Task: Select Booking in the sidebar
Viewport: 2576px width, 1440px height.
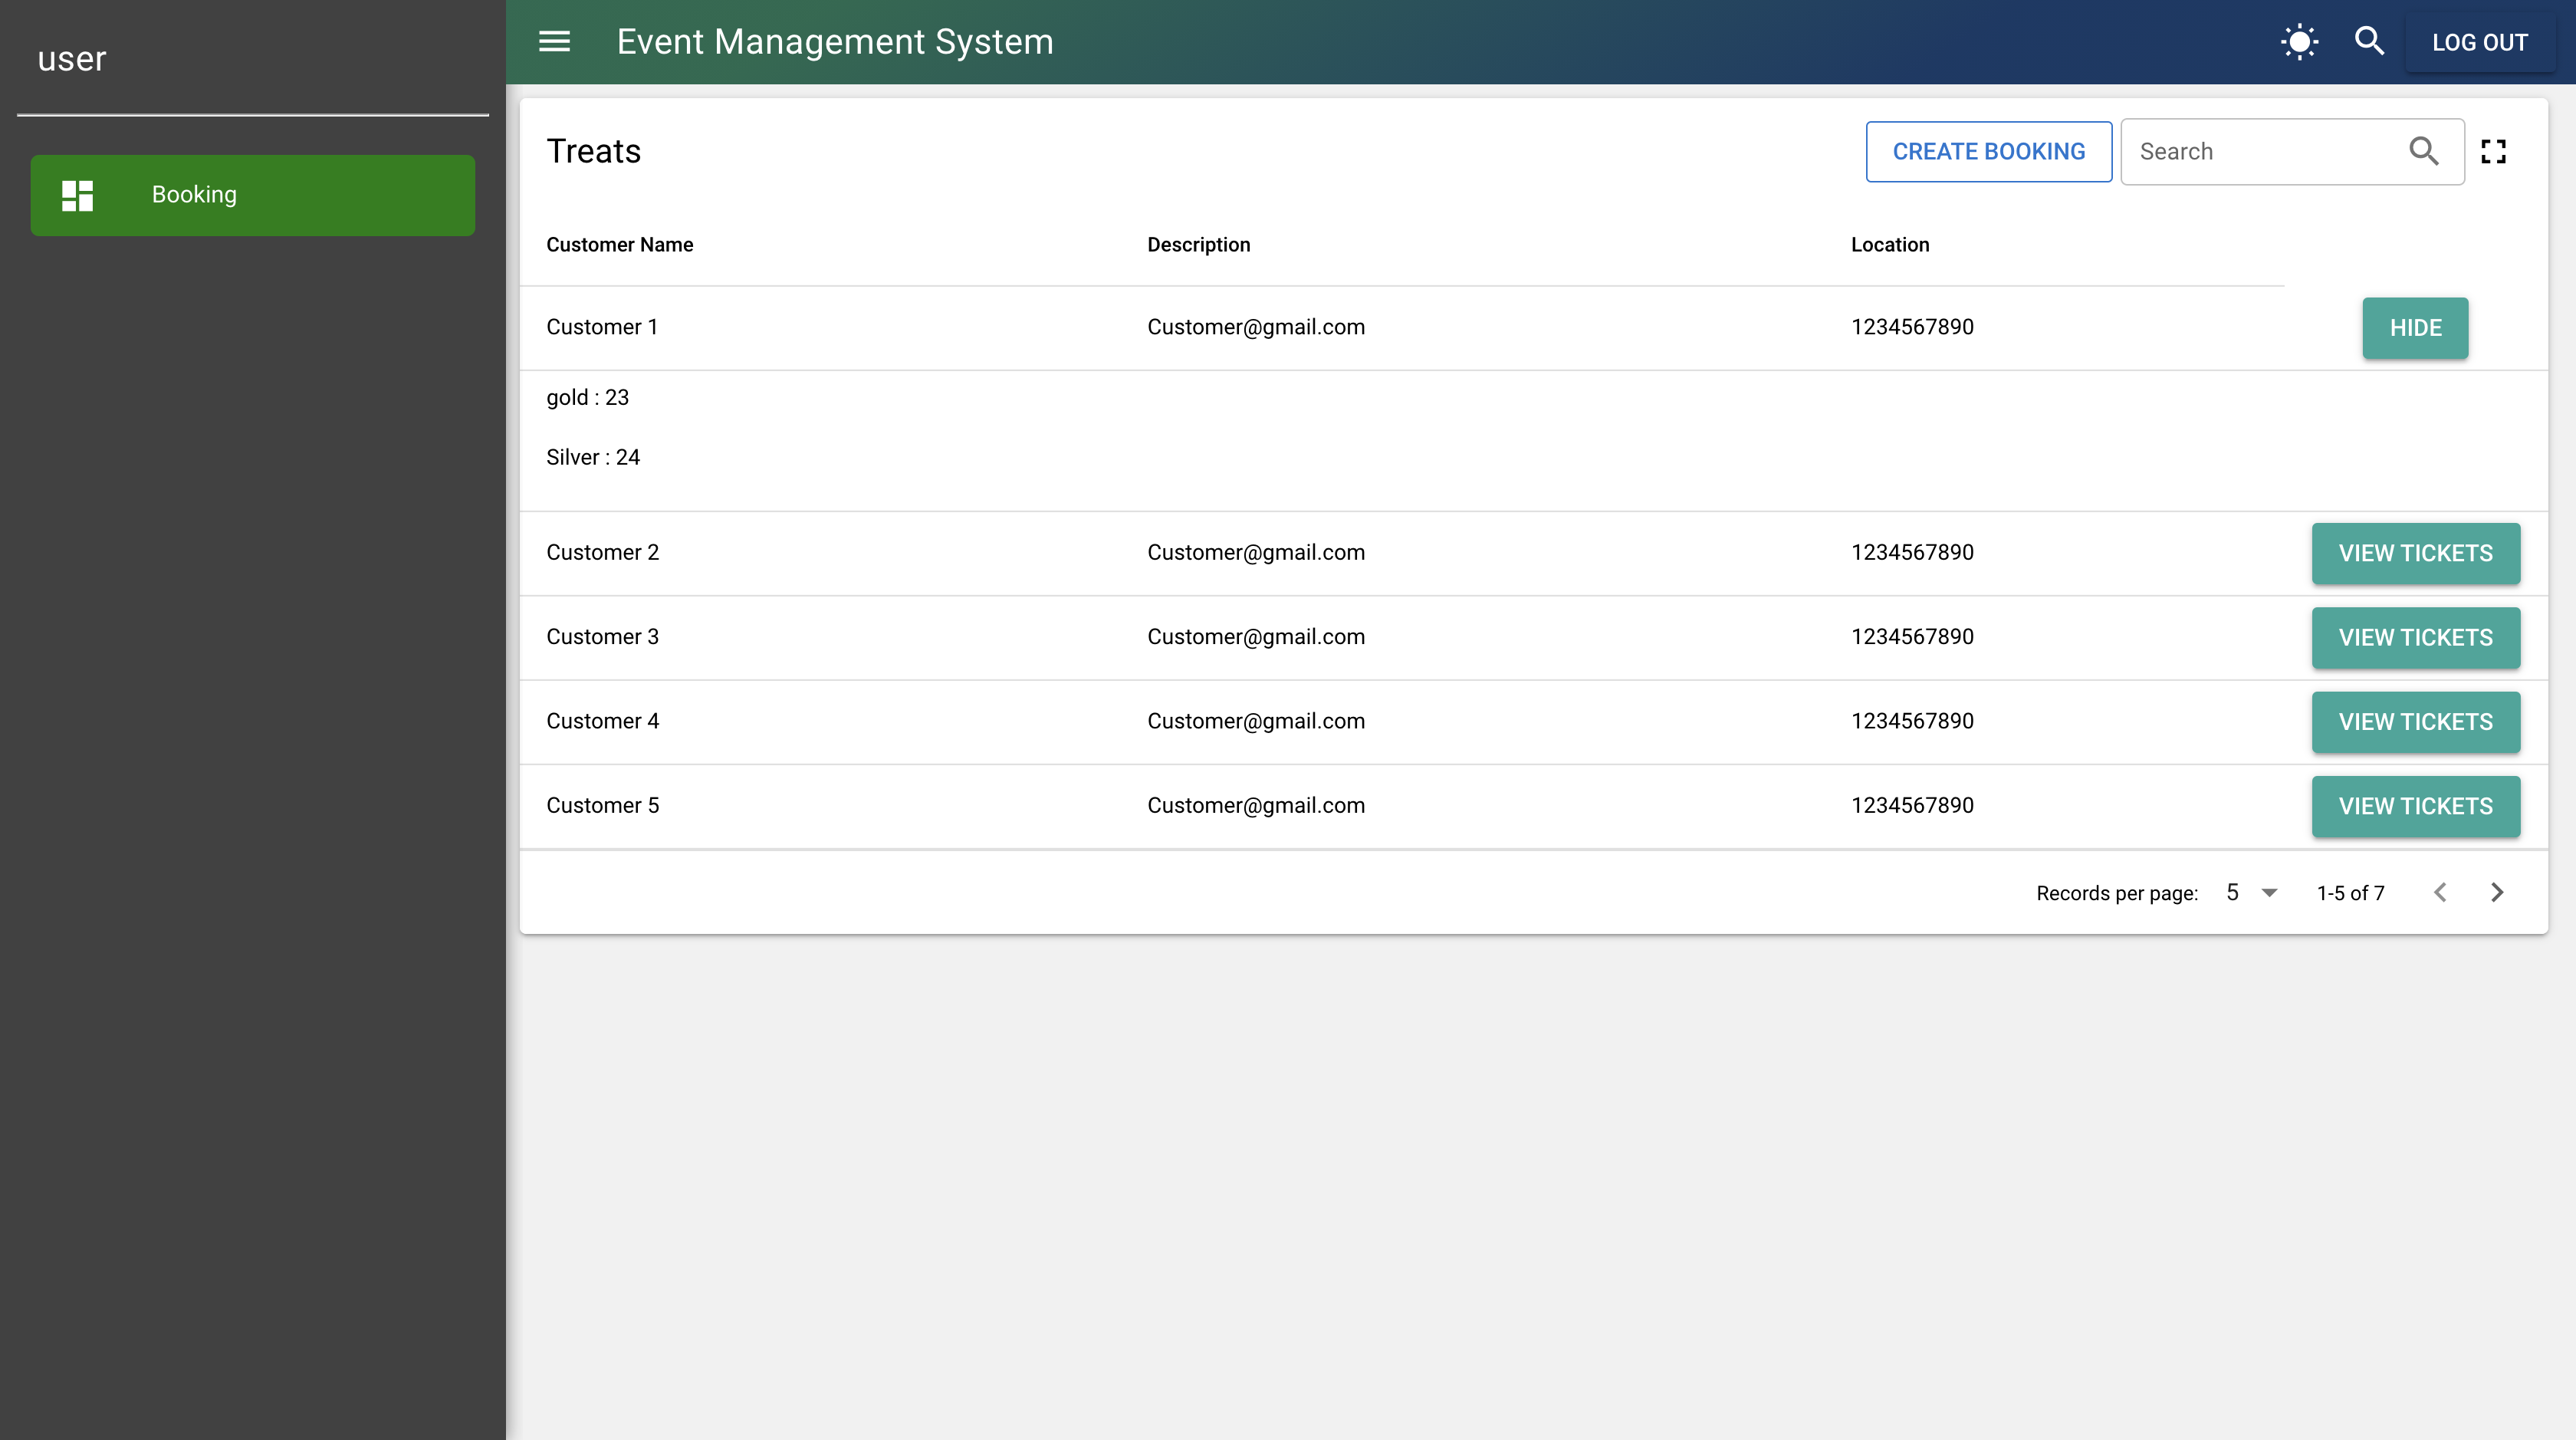Action: (x=194, y=194)
